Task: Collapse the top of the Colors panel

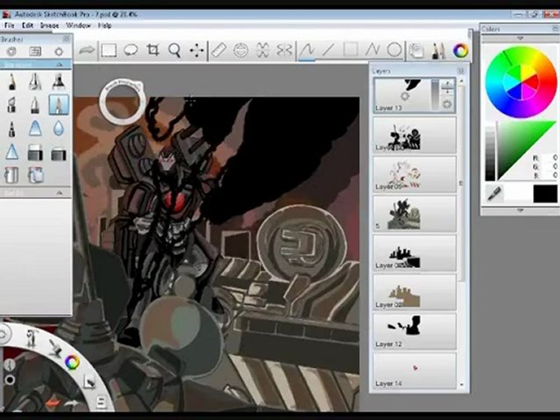Action: click(520, 38)
